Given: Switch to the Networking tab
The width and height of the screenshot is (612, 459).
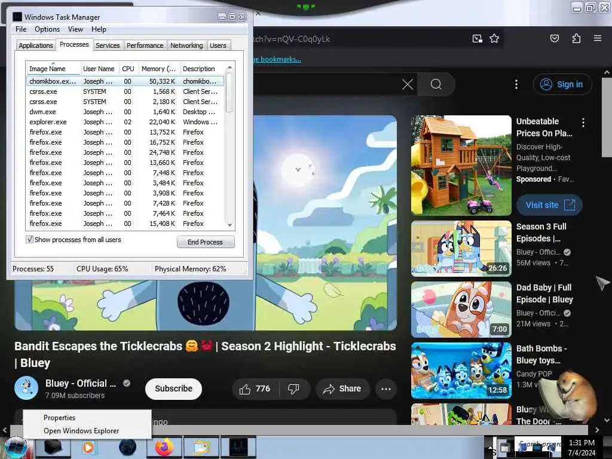Looking at the screenshot, I should (x=186, y=45).
